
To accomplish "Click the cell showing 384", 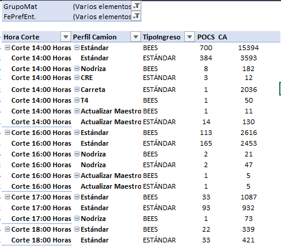I will [206, 58].
